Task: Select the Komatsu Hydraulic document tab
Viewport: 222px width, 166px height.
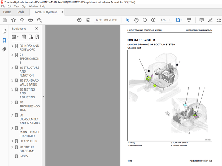Action: coord(47,12)
